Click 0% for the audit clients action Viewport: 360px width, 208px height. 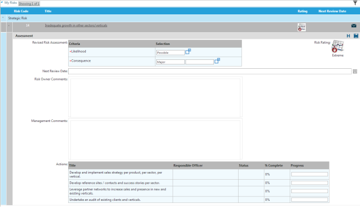[268, 200]
